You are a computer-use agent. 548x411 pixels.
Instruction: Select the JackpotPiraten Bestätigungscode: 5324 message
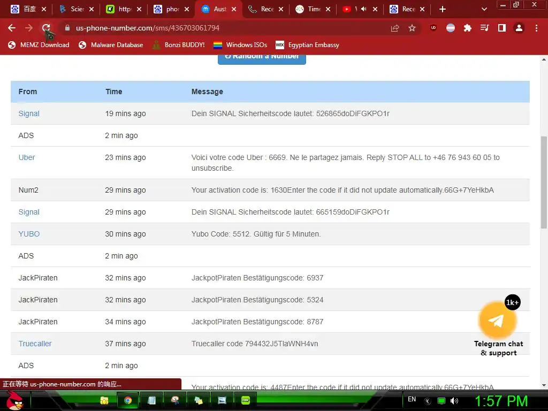[257, 300]
